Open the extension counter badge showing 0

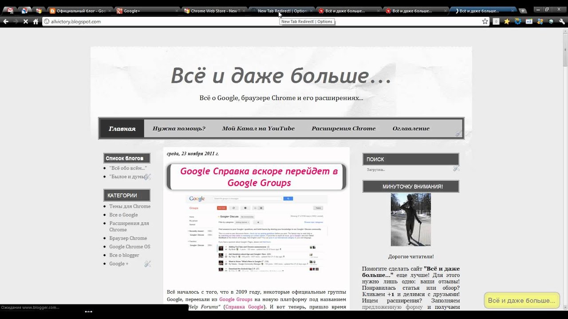click(496, 21)
